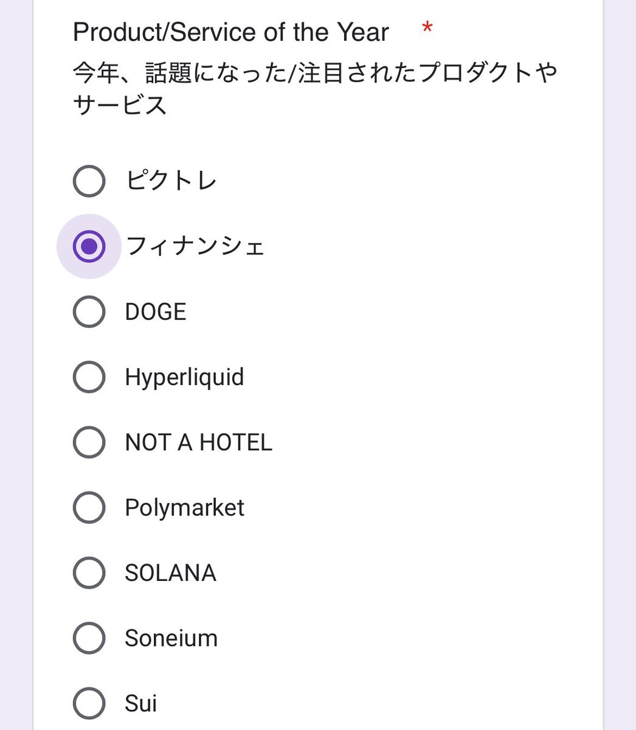Screen dimensions: 636x730
Task: Choose the DOGE radio button circle
Action: [x=89, y=311]
